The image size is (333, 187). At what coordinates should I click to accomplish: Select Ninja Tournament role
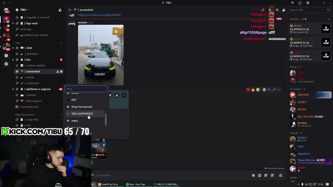(85, 107)
